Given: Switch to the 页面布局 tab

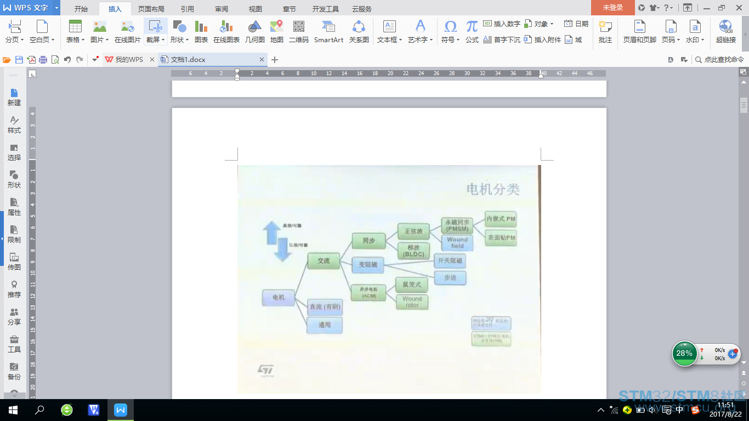Looking at the screenshot, I should (x=151, y=9).
